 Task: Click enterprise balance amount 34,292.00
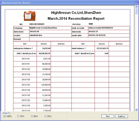(x=46, y=49)
